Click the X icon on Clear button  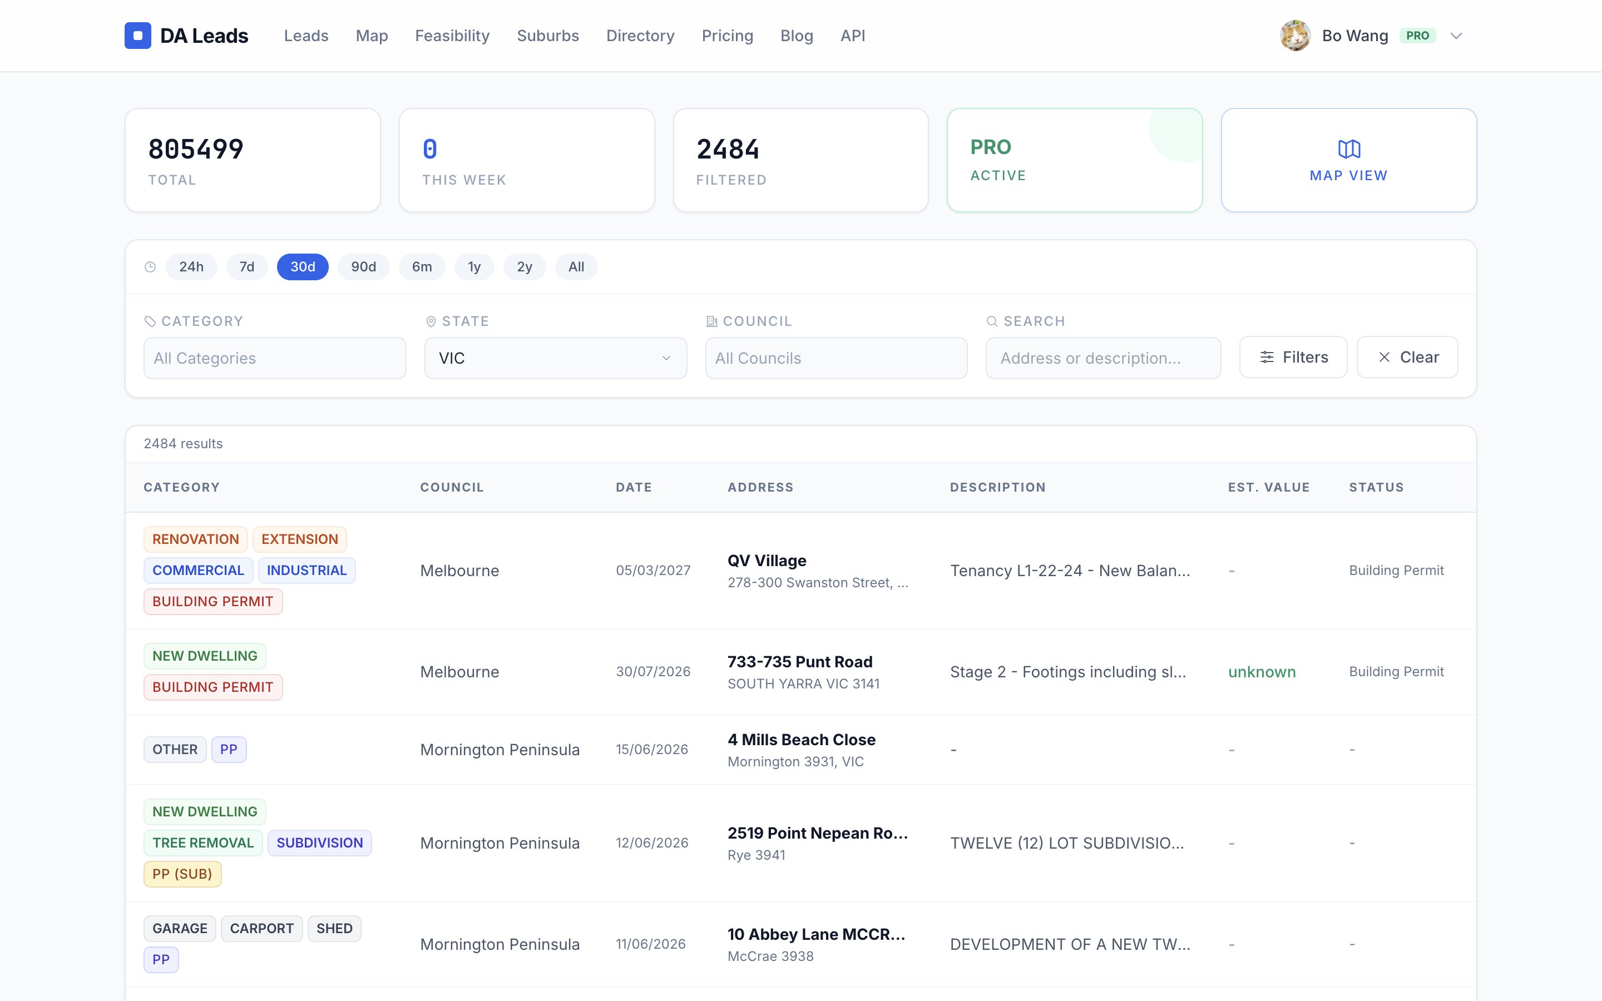coord(1384,358)
